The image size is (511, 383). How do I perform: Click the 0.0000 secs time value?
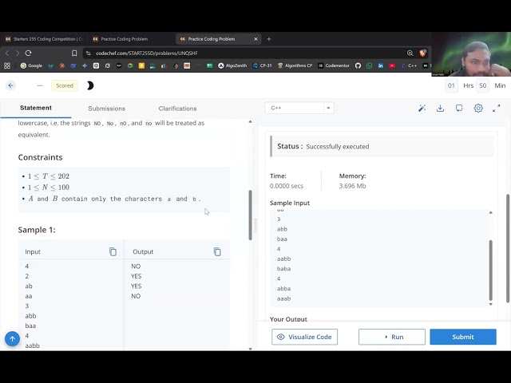[x=287, y=186]
